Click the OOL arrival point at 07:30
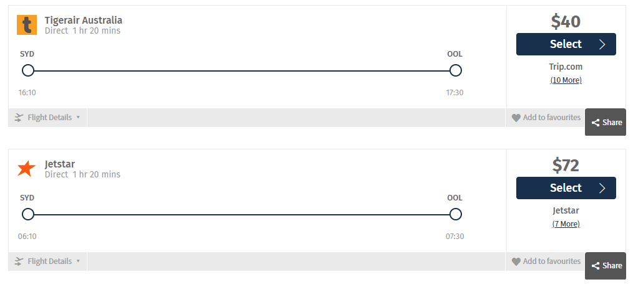633x287 pixels. click(455, 214)
